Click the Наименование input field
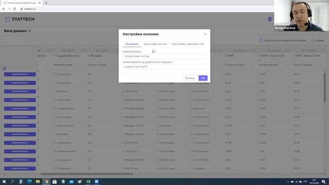This screenshot has width=329, height=185. [x=164, y=56]
